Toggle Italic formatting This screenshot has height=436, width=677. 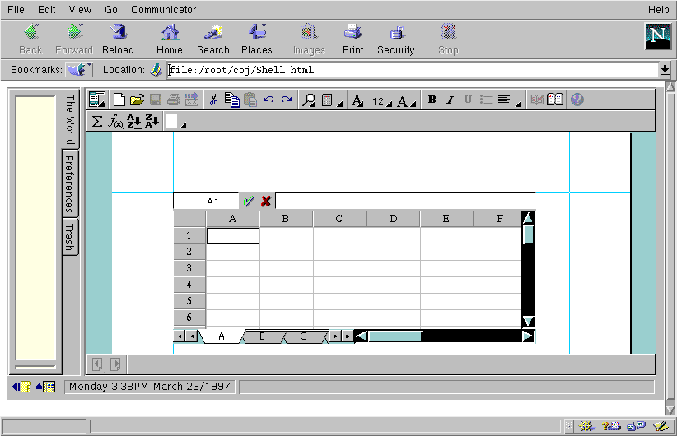tap(450, 100)
